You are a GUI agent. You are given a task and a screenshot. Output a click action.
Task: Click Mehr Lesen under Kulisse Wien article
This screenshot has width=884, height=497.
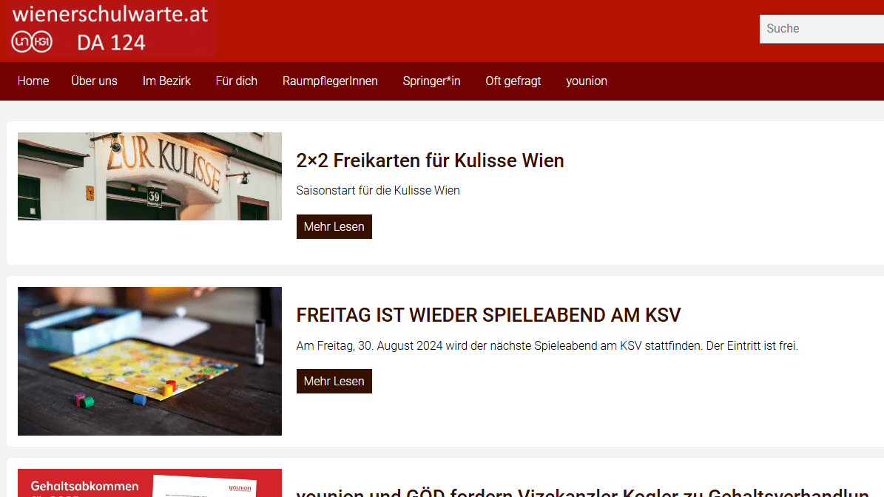[x=334, y=226]
